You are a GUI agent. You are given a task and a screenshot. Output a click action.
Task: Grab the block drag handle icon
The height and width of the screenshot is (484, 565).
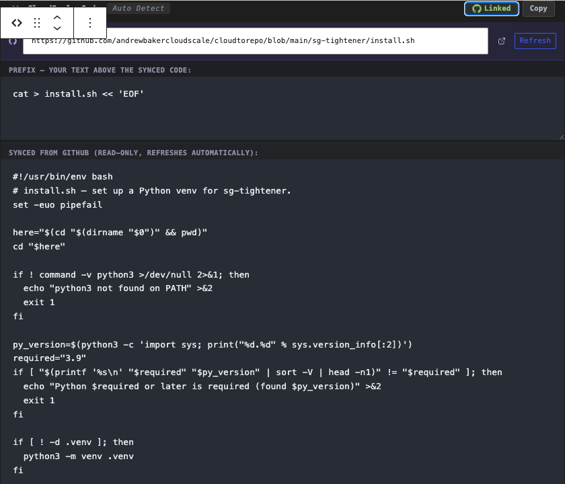point(37,23)
